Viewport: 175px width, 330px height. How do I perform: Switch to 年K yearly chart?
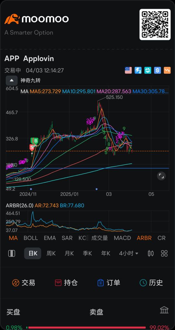pyautogui.click(x=105, y=253)
